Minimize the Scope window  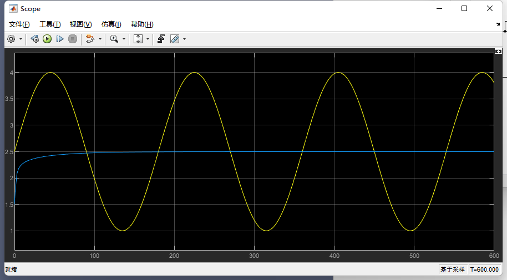pos(439,8)
